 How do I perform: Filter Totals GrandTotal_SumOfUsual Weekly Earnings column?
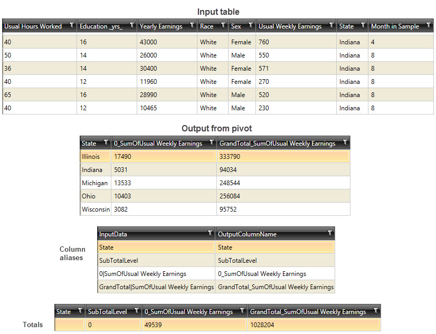pyautogui.click(x=376, y=311)
